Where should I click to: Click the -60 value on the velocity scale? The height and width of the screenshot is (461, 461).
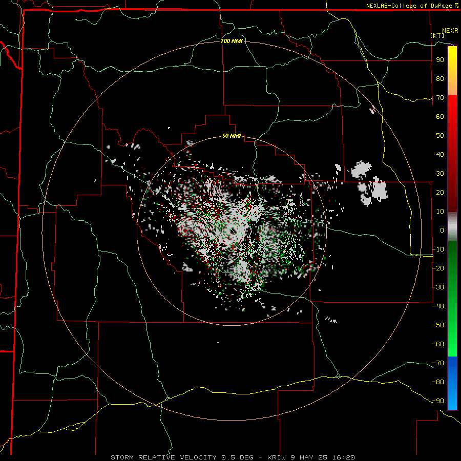438,344
